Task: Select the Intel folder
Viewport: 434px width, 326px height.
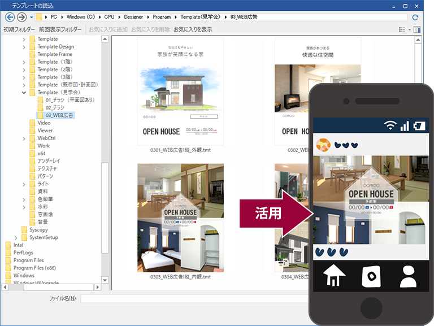Action: [x=15, y=245]
